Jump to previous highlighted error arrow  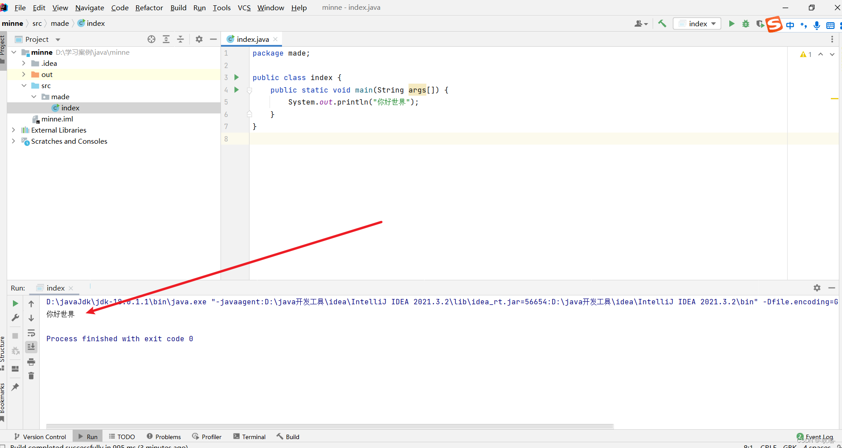click(x=821, y=54)
